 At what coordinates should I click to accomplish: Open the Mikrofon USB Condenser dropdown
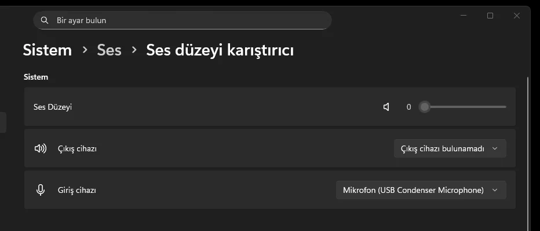(421, 190)
